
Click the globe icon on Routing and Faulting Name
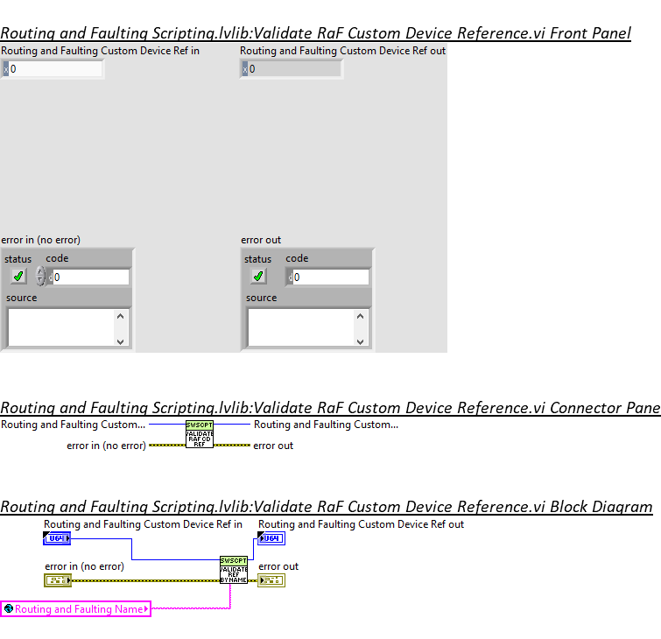(x=9, y=608)
